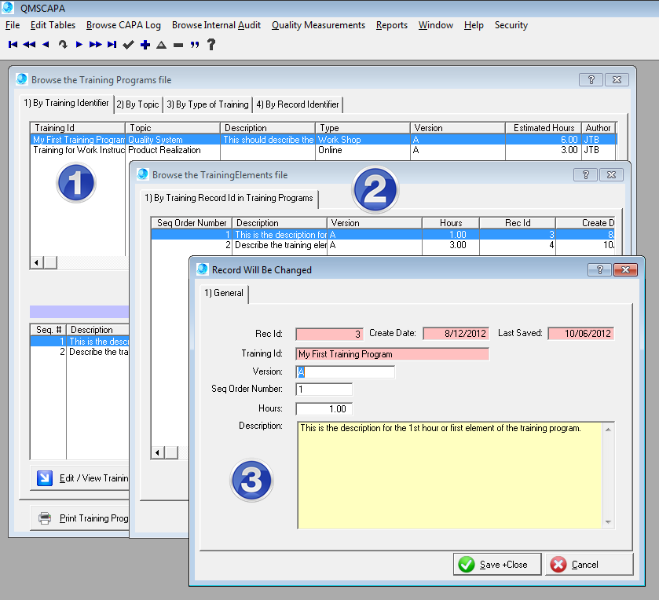Click the Seq Order Number field
The image size is (659, 600).
coord(324,390)
